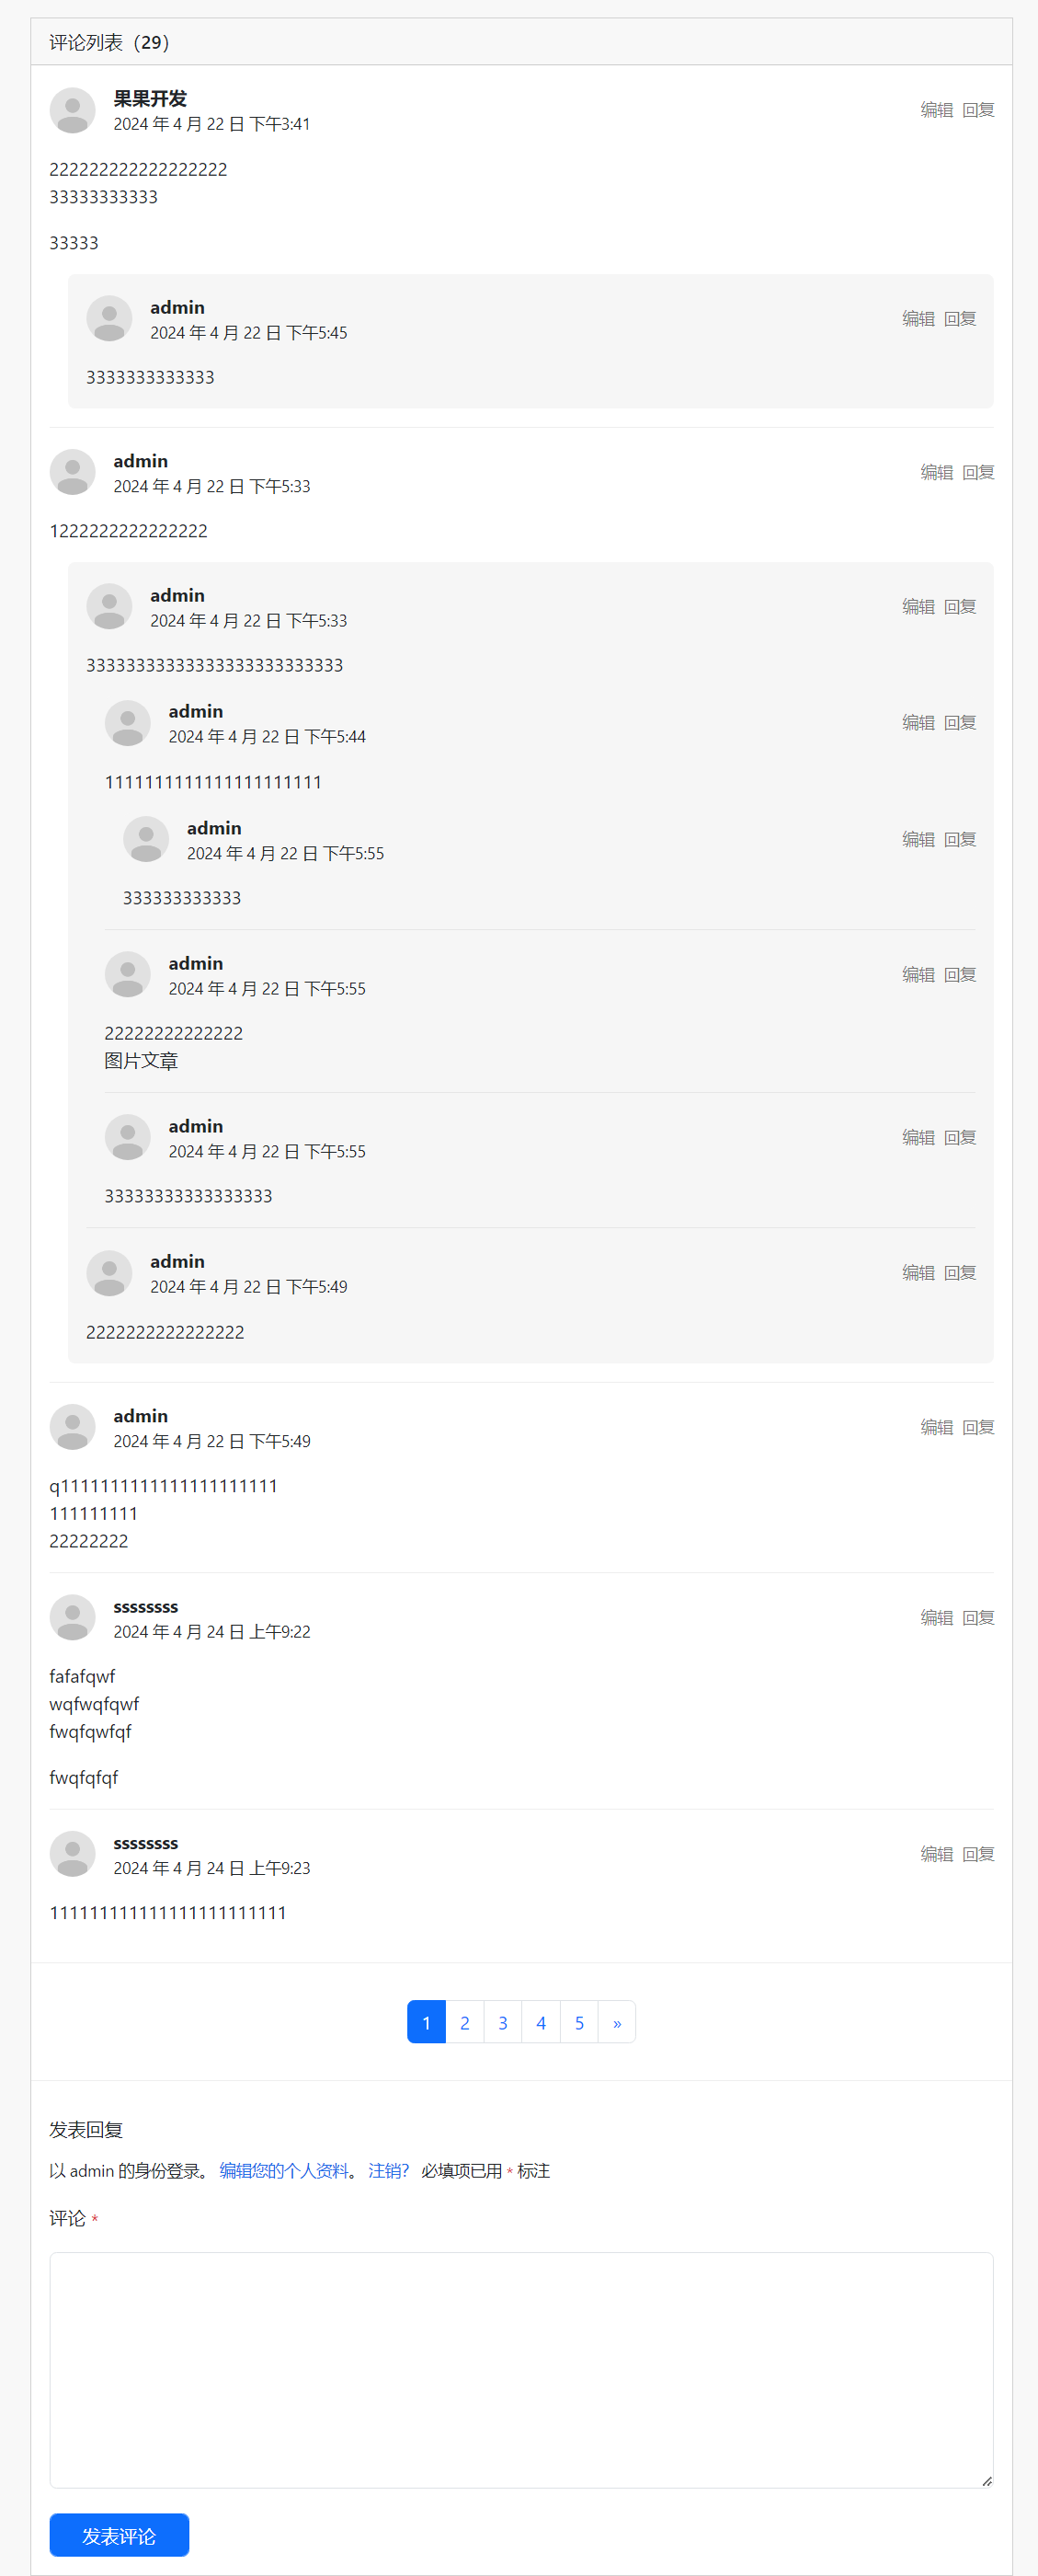Reply to admin's 下午5:45 comment
1038x2576 pixels.
tap(959, 319)
